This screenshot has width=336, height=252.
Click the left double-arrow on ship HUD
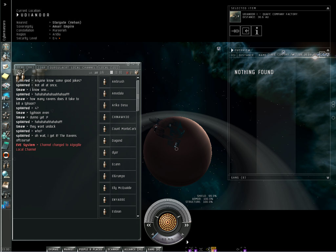point(149,225)
